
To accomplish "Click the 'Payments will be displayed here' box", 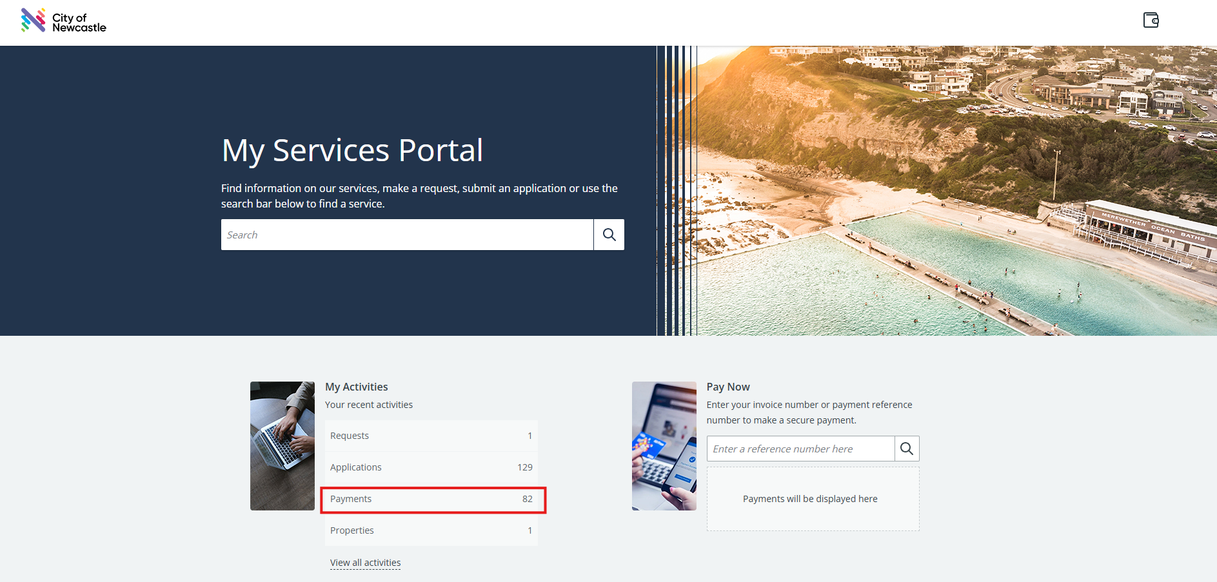I will [813, 499].
